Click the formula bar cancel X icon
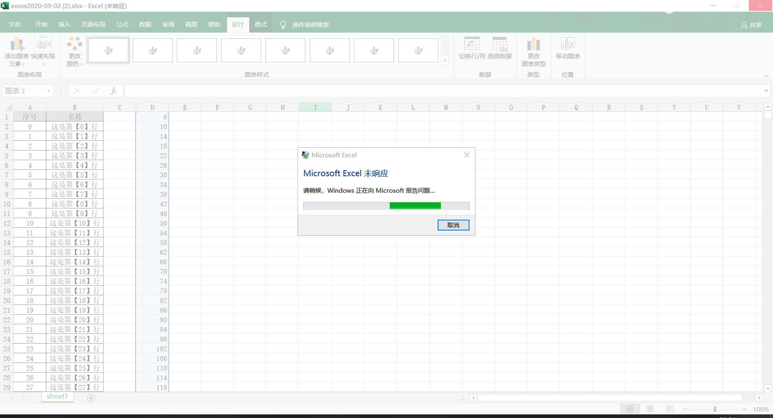 [x=77, y=91]
